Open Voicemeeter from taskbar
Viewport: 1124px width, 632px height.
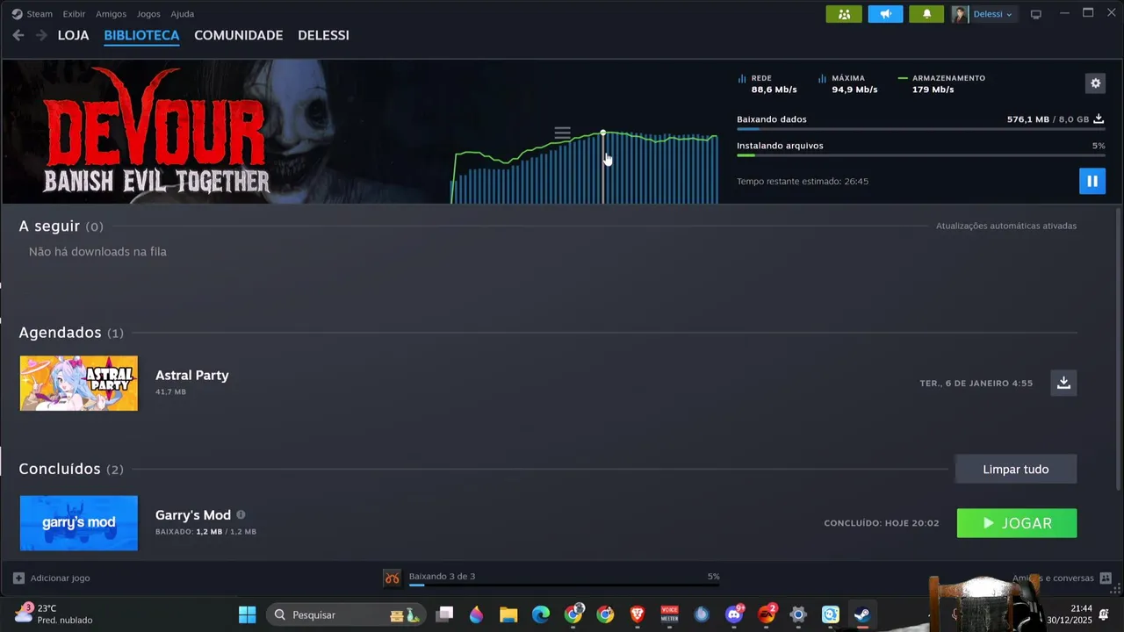pos(669,614)
